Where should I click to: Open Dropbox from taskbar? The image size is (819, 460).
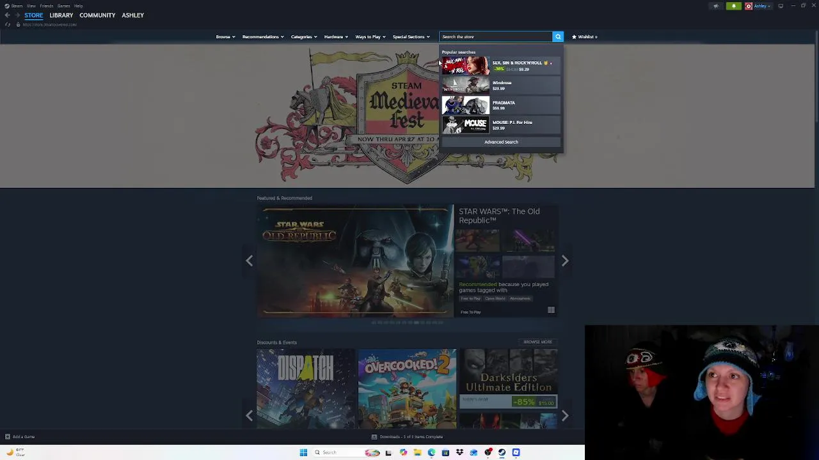coord(459,452)
